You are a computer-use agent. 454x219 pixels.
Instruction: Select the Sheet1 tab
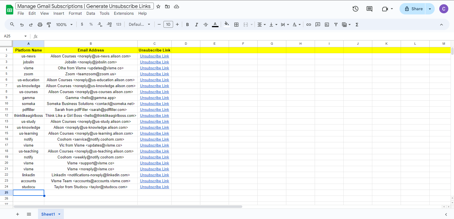click(48, 214)
